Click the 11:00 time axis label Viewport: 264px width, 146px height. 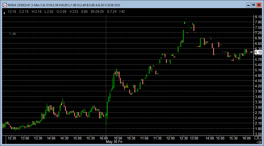click(144, 138)
